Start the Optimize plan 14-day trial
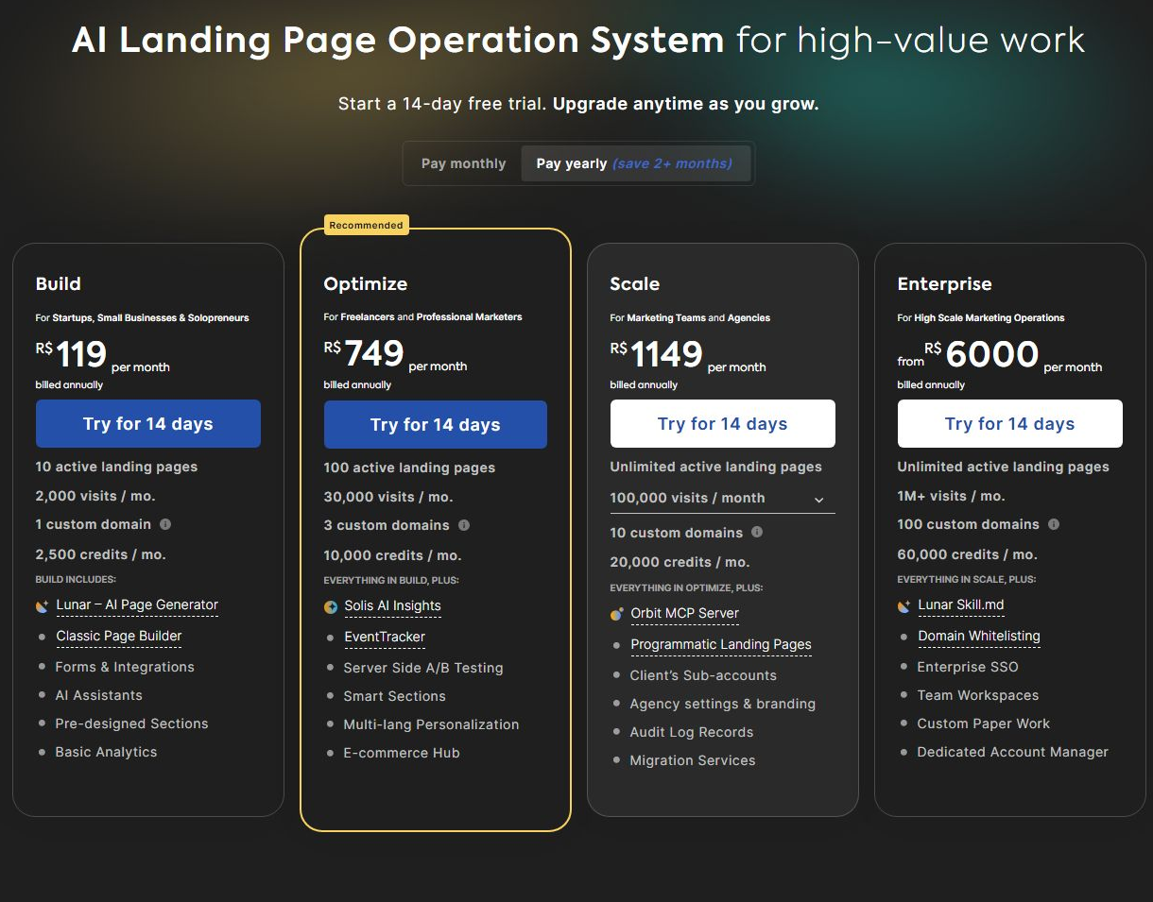1153x902 pixels. click(436, 424)
